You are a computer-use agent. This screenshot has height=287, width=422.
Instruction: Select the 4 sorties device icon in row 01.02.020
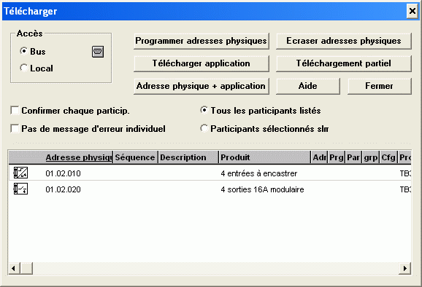(20, 189)
